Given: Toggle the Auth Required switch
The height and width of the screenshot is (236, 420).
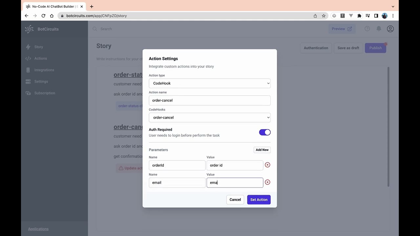Looking at the screenshot, I should click(x=265, y=132).
